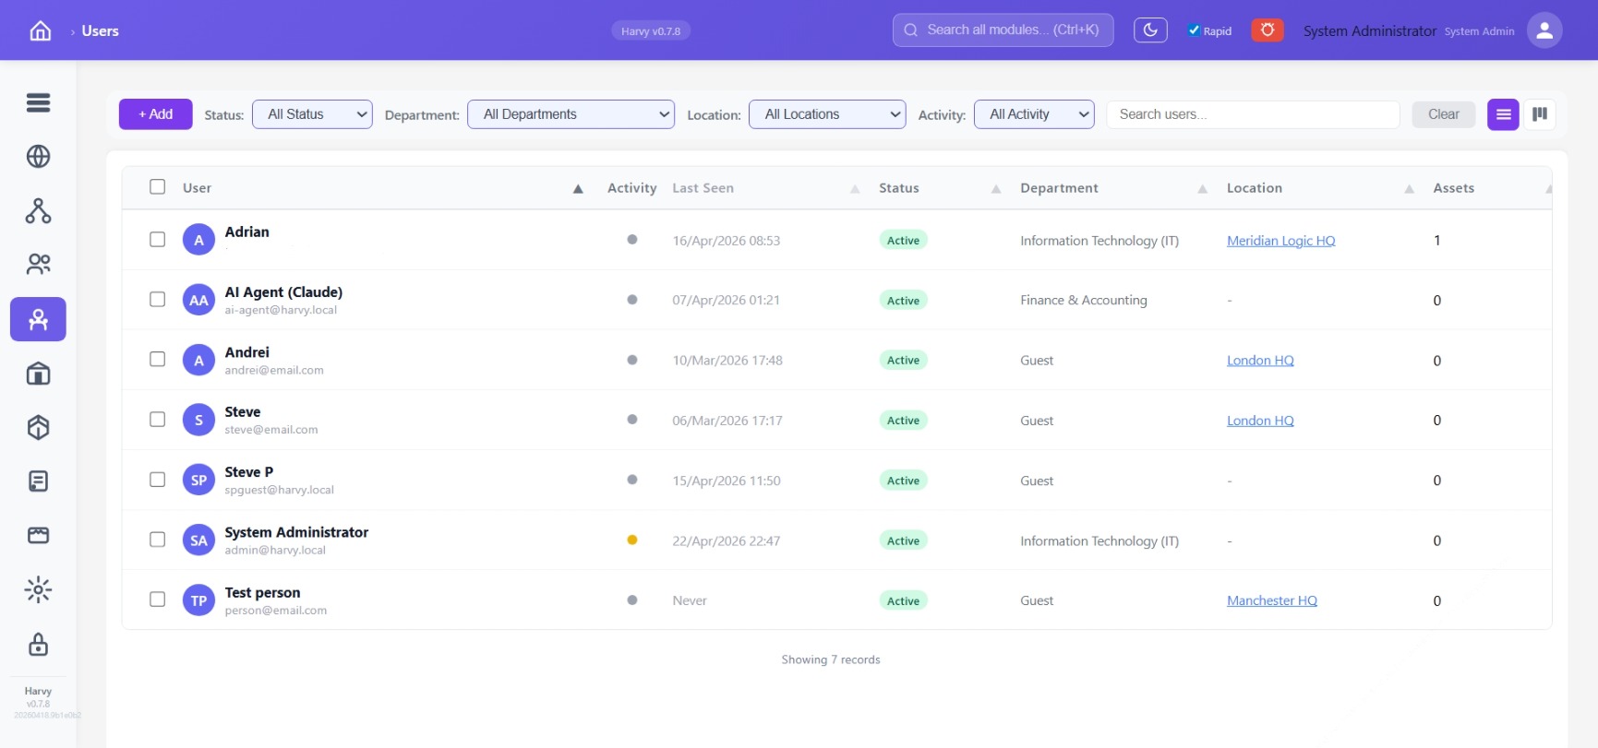Click Test person's Never last seen

[690, 600]
